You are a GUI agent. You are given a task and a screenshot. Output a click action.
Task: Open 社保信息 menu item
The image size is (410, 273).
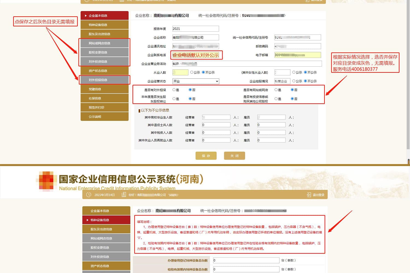105,98
